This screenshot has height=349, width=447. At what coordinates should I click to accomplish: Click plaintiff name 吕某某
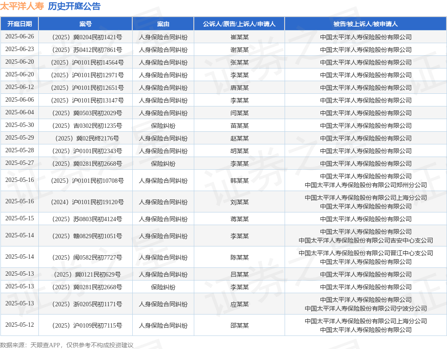[x=240, y=274]
